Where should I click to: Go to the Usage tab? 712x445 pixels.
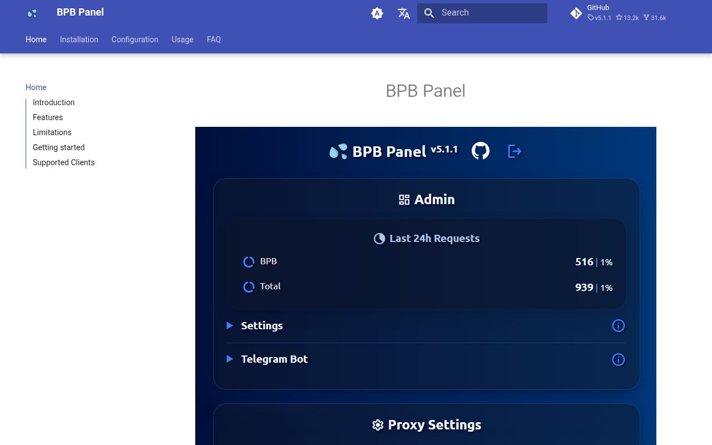point(182,39)
